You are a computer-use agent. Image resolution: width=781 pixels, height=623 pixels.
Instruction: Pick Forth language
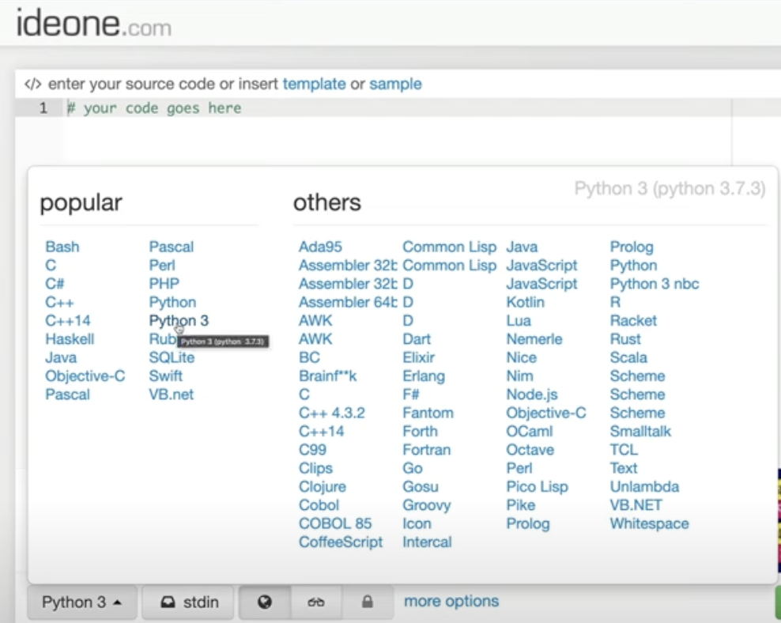(420, 431)
